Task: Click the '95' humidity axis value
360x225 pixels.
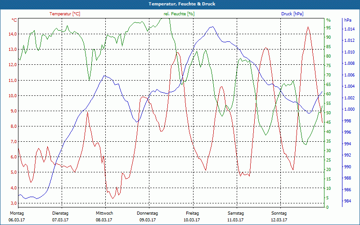Action: [328, 28]
